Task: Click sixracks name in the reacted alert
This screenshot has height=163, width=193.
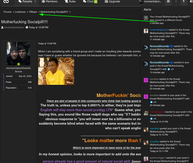Action: pyautogui.click(x=154, y=95)
